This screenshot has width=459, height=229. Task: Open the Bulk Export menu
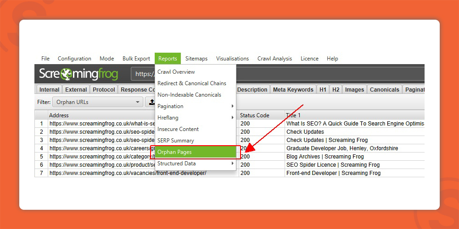click(136, 59)
